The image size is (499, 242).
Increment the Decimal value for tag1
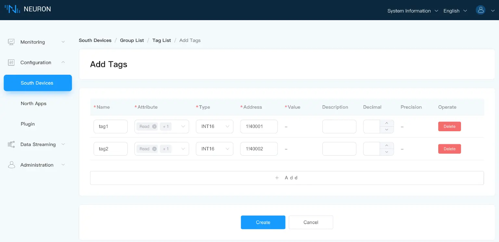coord(387,123)
